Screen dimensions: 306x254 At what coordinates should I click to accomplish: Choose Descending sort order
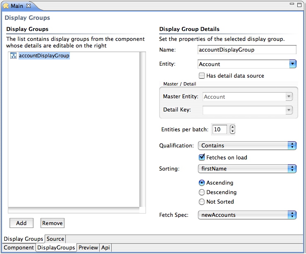pos(202,192)
